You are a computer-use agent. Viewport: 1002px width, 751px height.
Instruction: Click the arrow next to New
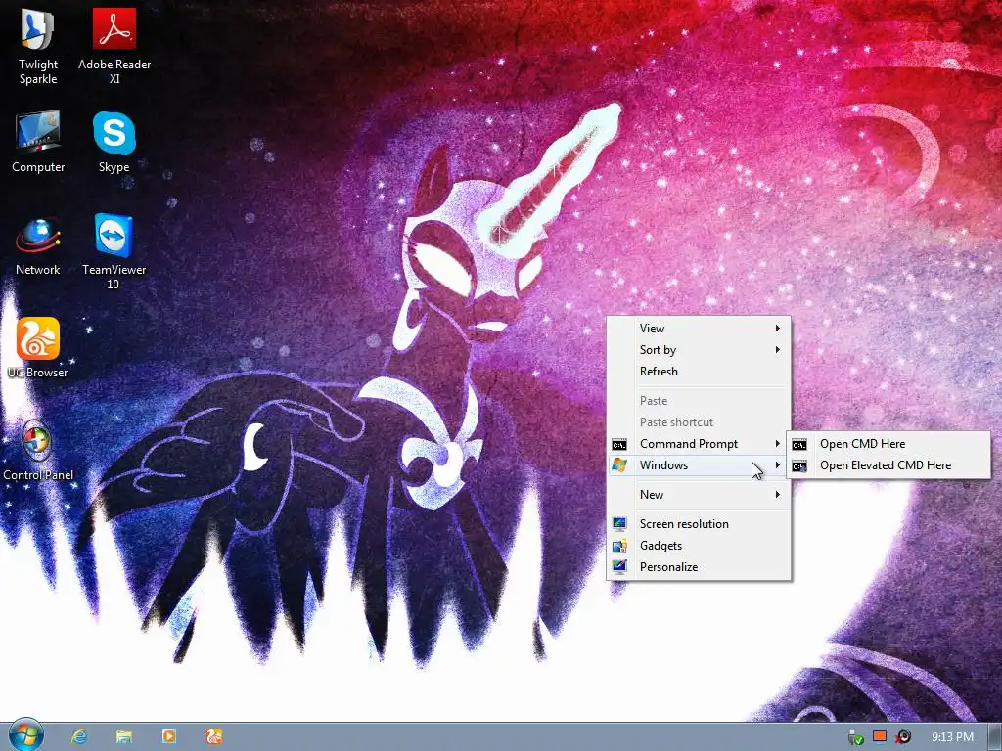778,495
